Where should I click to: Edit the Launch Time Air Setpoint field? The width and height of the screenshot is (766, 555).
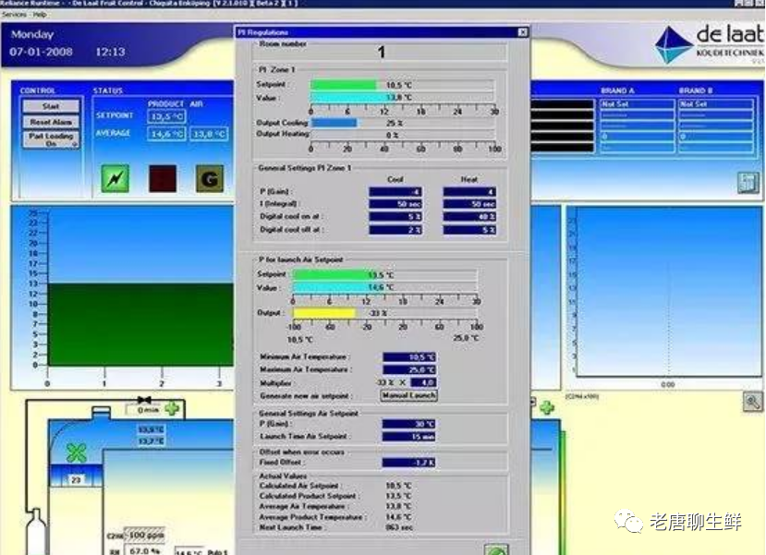408,437
